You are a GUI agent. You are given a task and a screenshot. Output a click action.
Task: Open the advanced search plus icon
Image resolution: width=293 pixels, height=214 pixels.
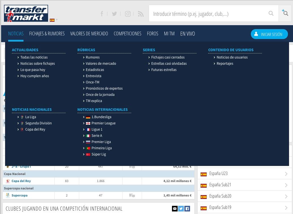pos(285,13)
